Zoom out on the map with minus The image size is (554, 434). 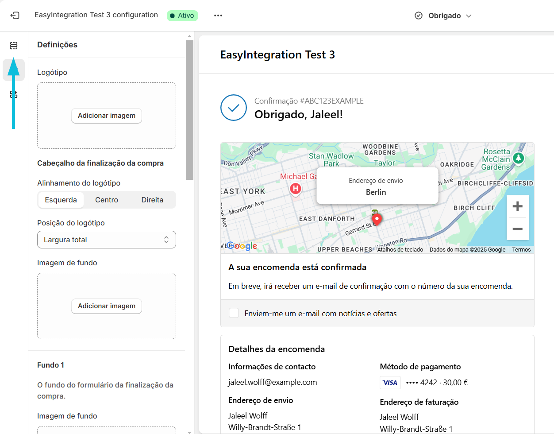(x=518, y=229)
